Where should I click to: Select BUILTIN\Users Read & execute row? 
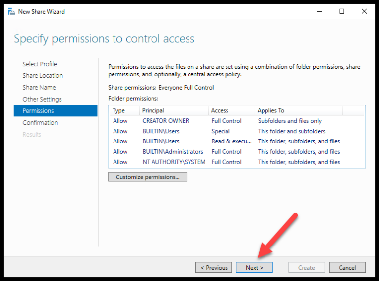(237, 141)
